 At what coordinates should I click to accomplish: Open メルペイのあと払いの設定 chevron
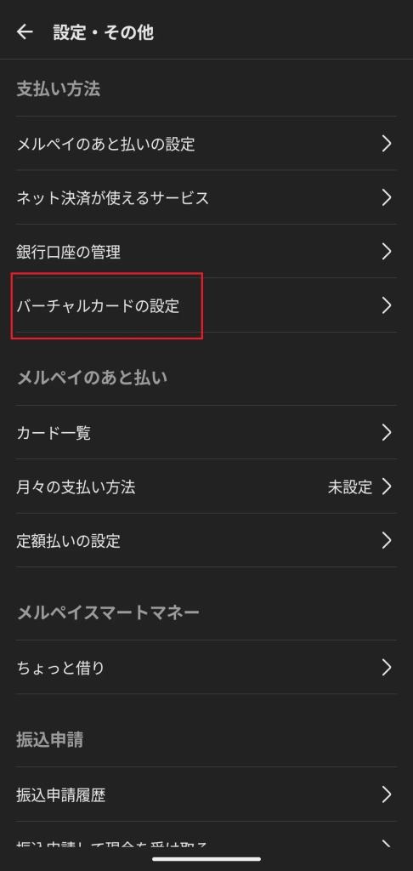[x=387, y=144]
